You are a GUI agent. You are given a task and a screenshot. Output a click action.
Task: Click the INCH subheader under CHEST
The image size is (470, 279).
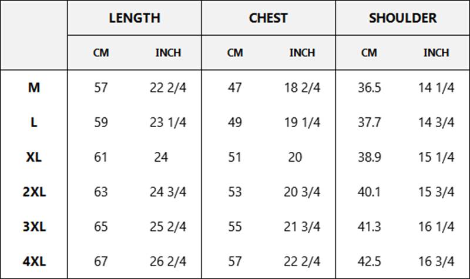point(302,53)
